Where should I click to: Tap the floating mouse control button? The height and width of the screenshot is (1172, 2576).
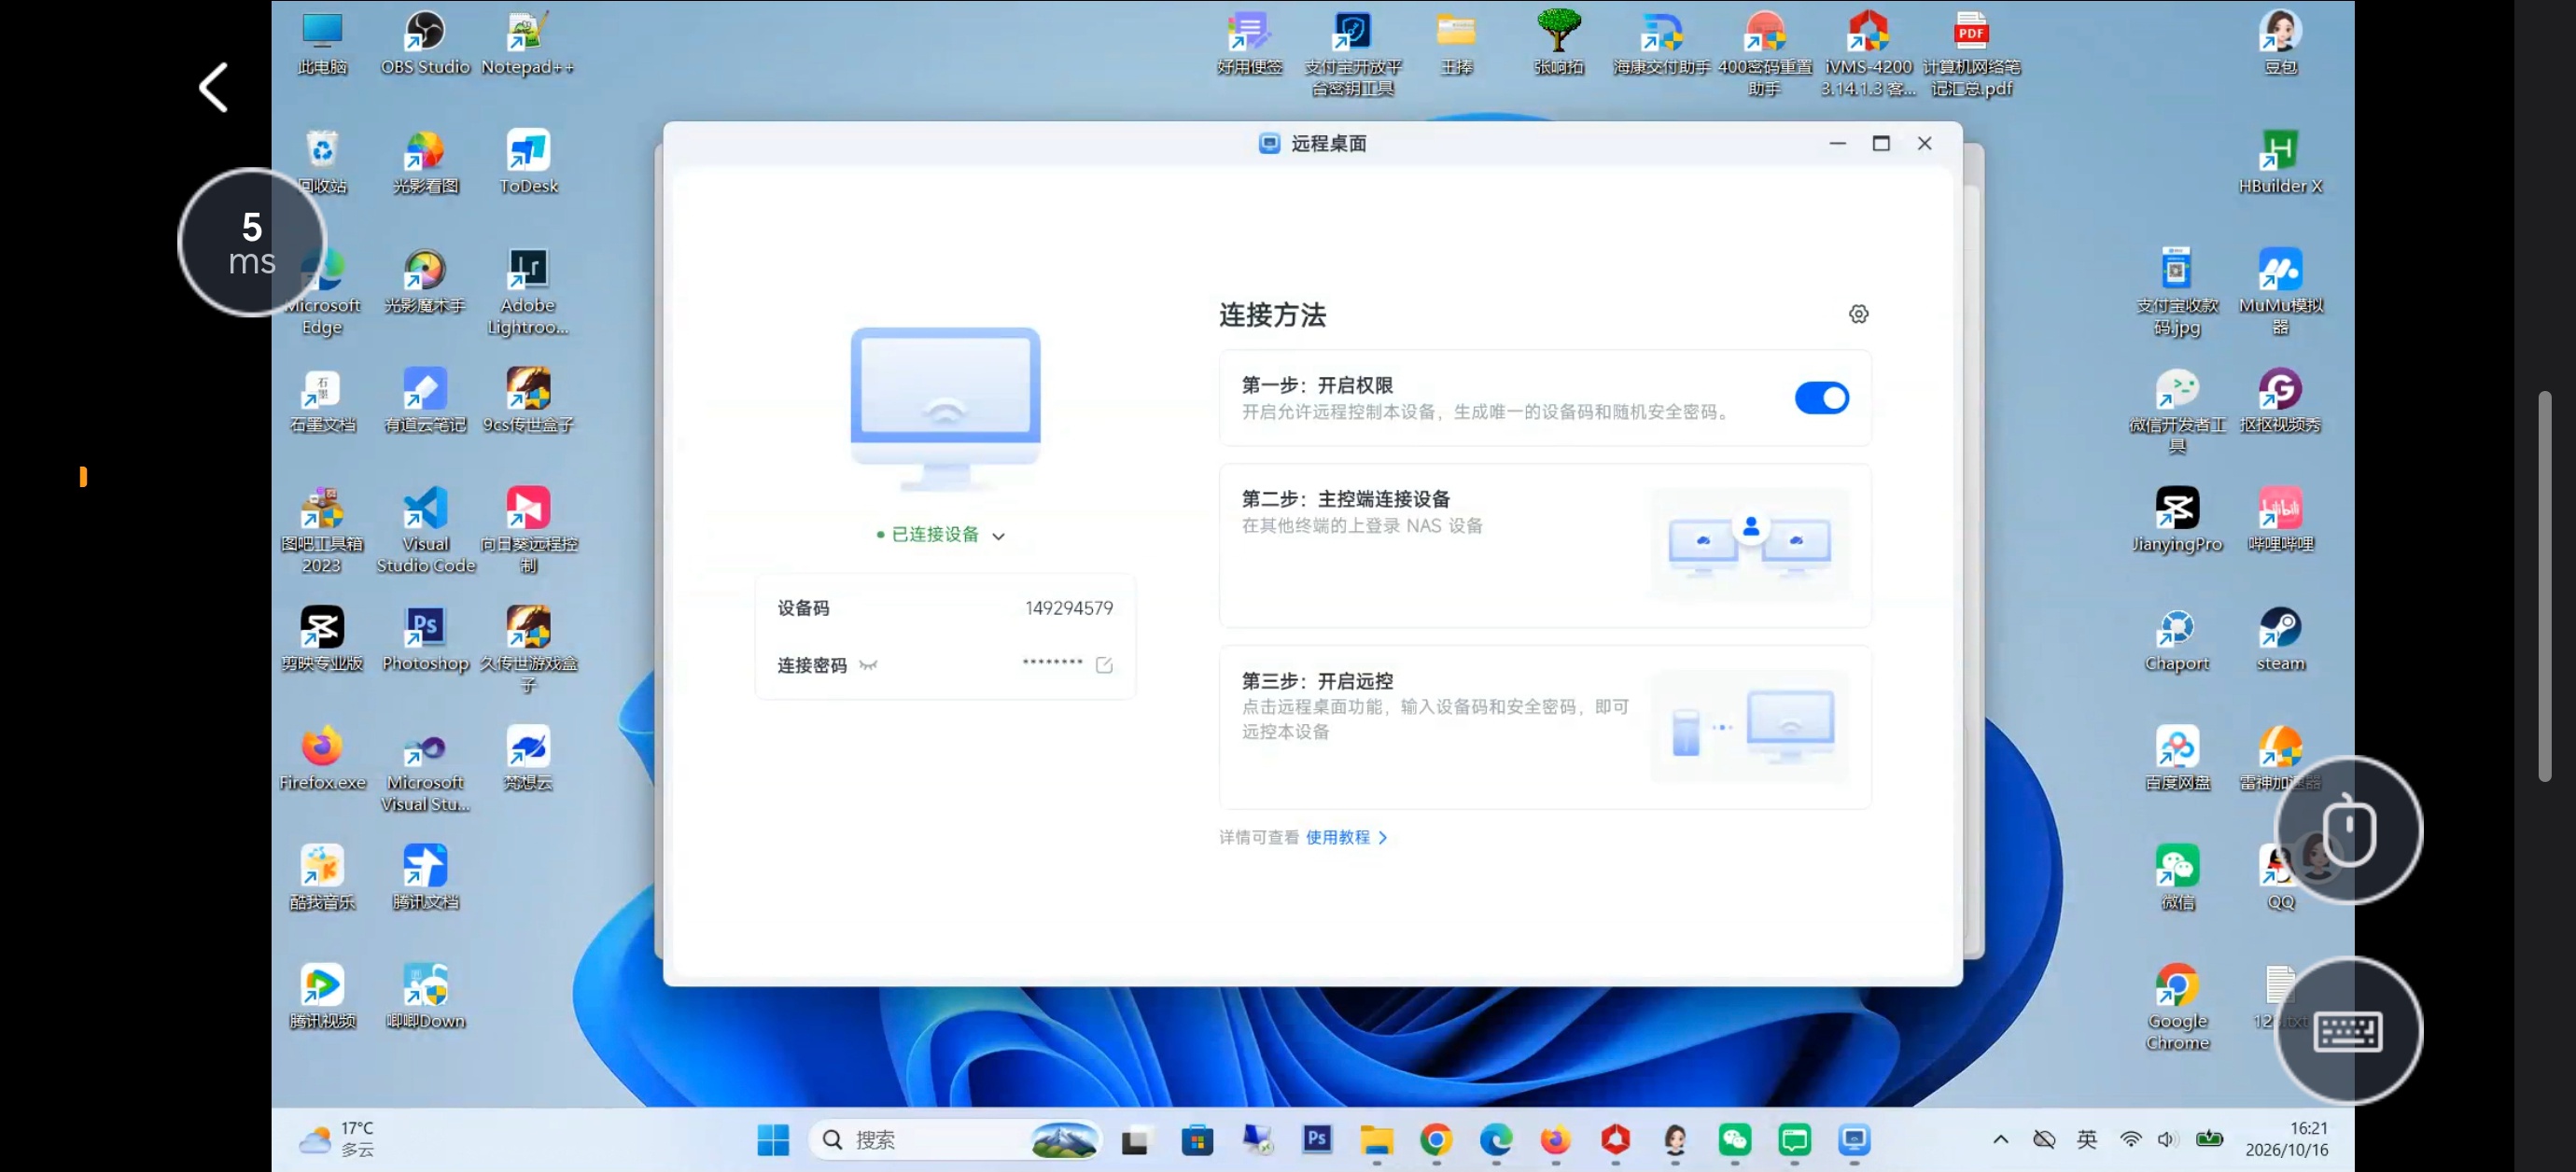[2347, 829]
